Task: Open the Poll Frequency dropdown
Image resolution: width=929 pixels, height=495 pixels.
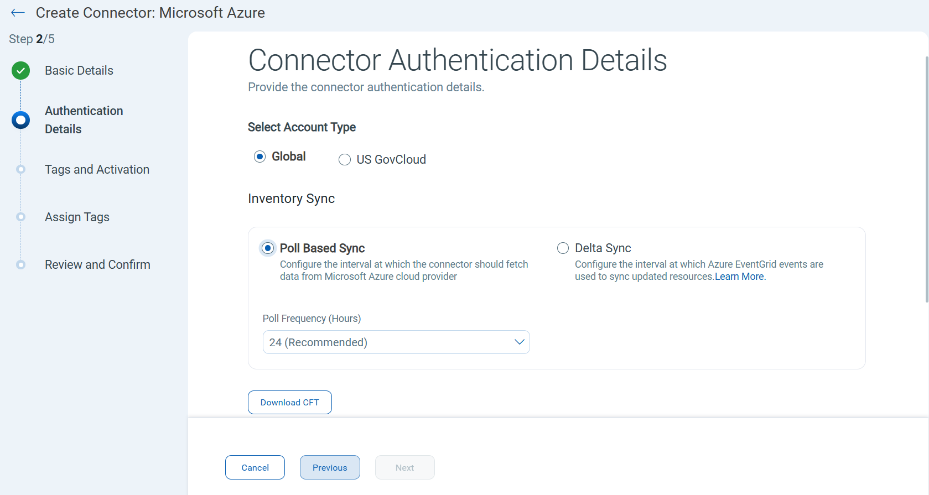Action: pos(396,342)
